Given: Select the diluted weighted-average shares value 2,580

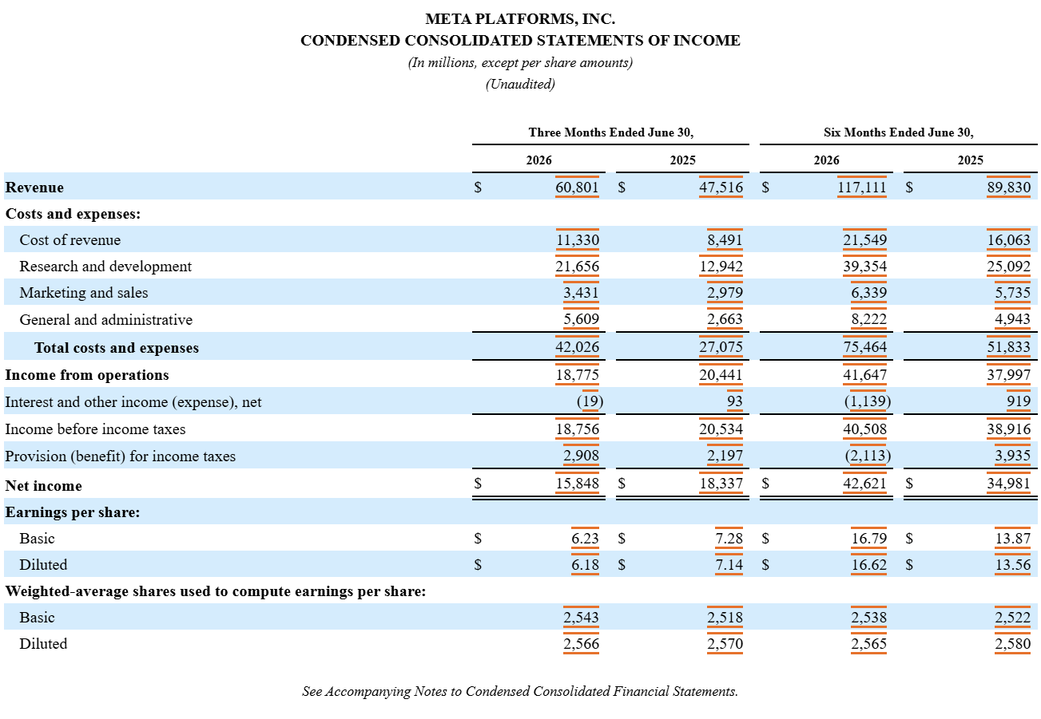Looking at the screenshot, I should (x=1011, y=644).
